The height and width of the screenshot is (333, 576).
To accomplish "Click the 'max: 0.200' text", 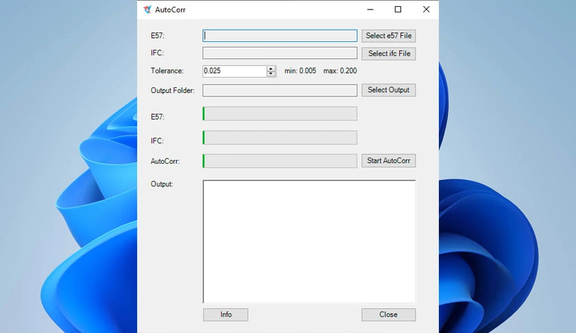I will coord(340,71).
